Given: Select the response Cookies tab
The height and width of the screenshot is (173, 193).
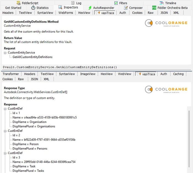Looking at the screenshot, I should [x=8, y=79].
